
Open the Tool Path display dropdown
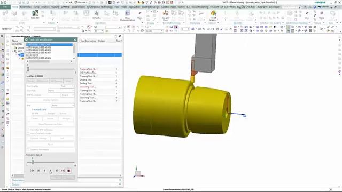(x=61, y=91)
